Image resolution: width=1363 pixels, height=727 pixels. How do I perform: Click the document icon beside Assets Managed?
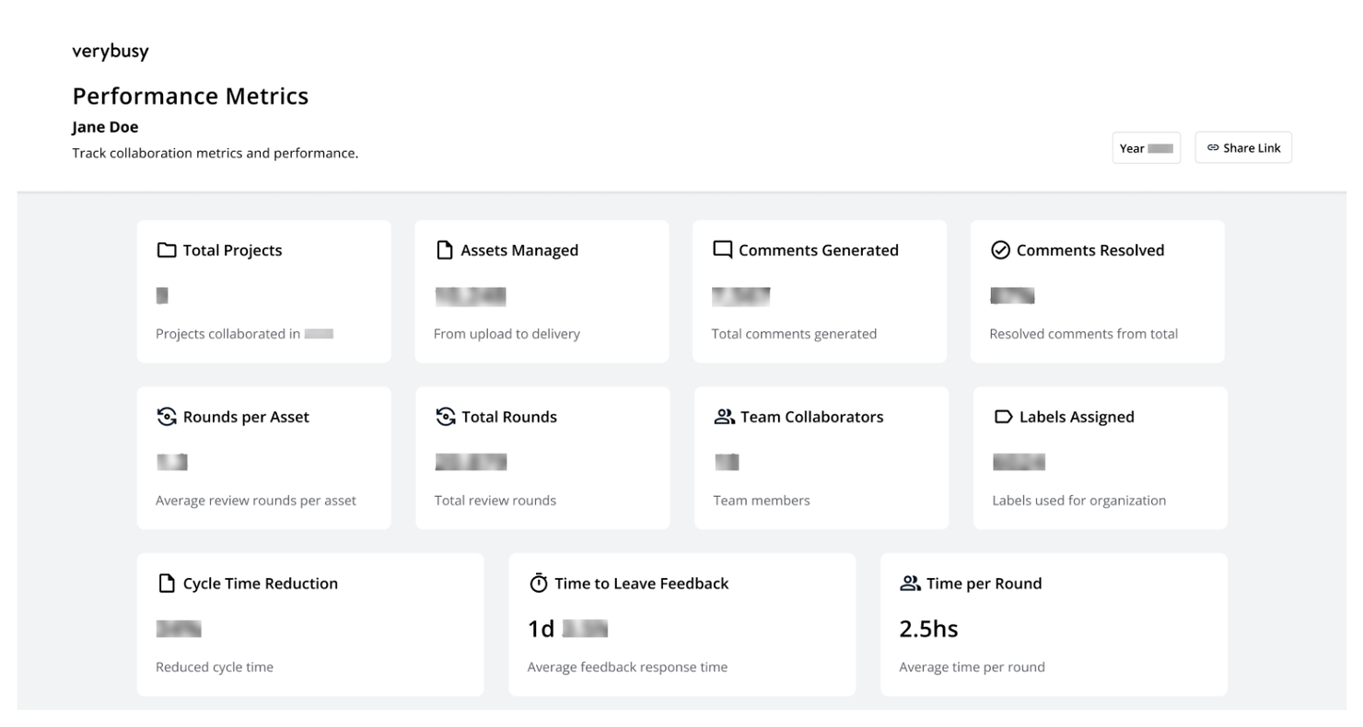[445, 250]
